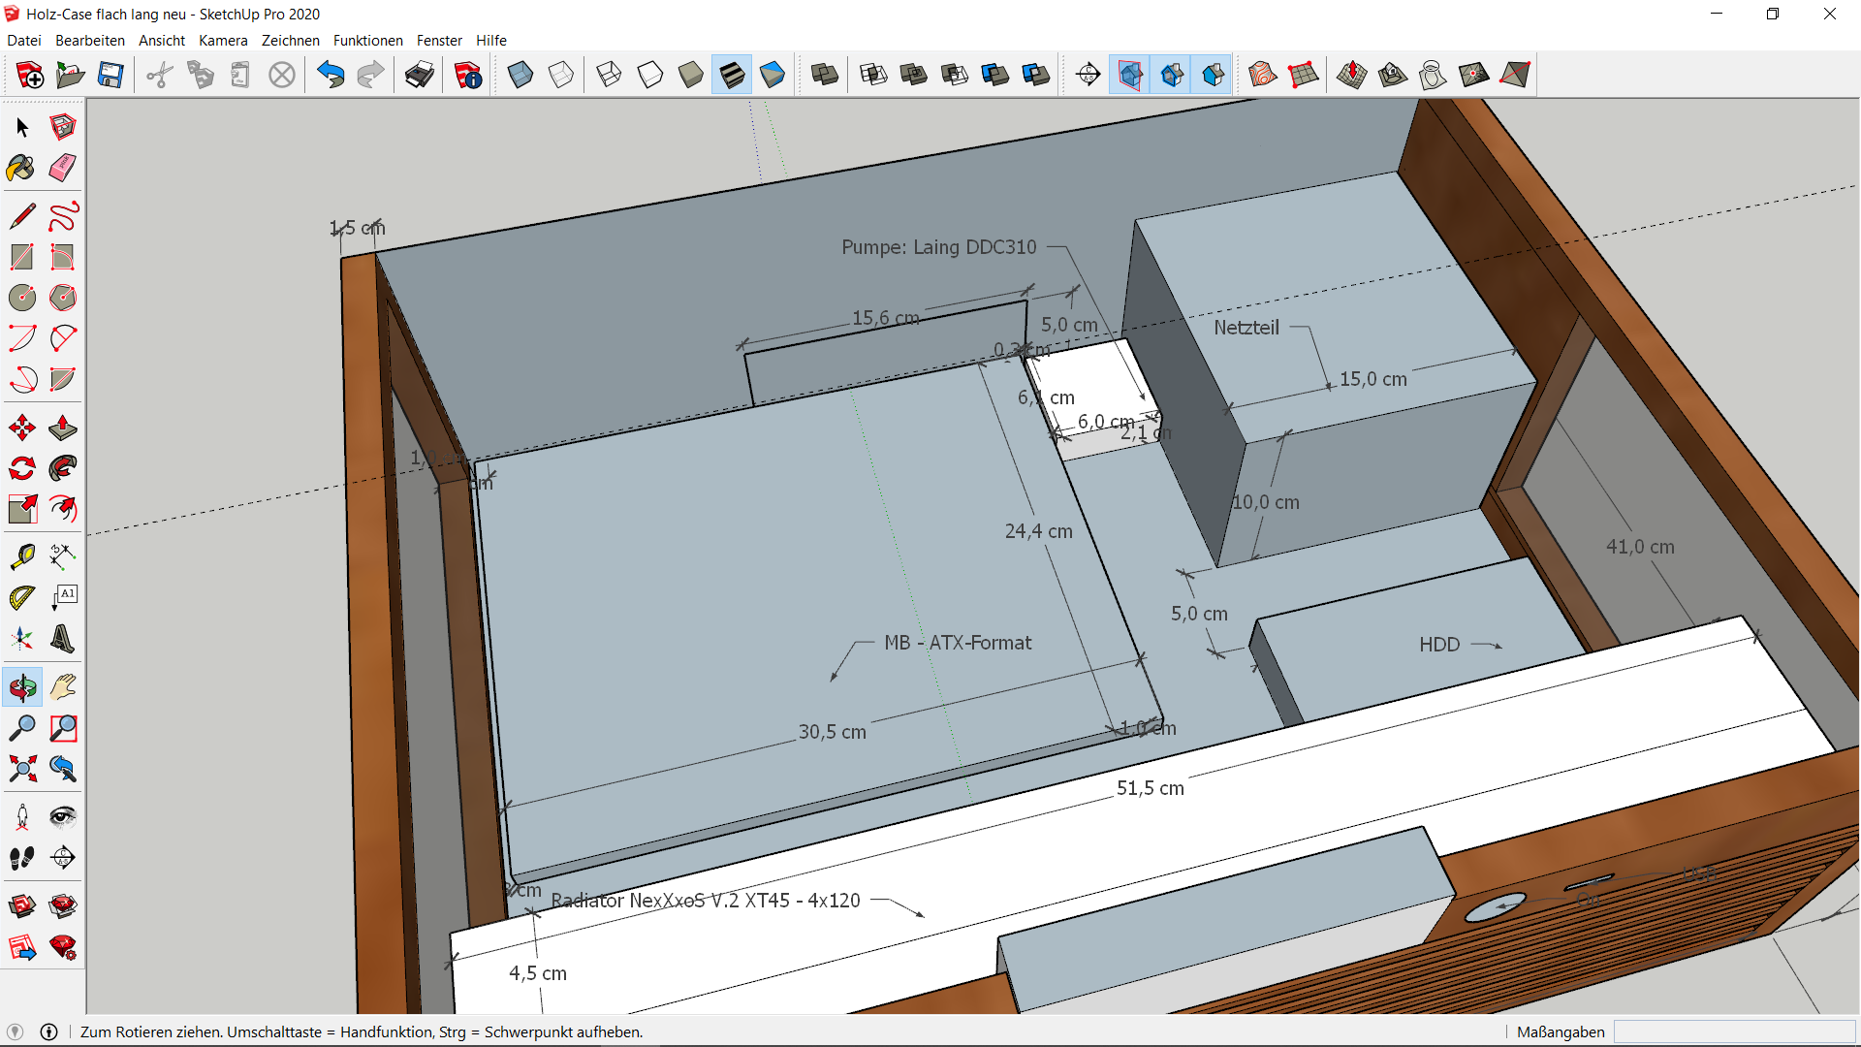
Task: Open the Fenster menu
Action: pyautogui.click(x=439, y=41)
